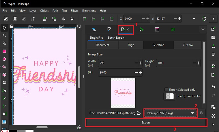Click the no-paint X swatch in palette

point(4,131)
